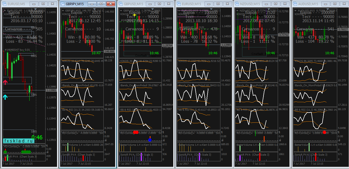Click the GBPUSD,M15 chart window icon
Viewport: 349px width, 169px height.
(121, 4)
